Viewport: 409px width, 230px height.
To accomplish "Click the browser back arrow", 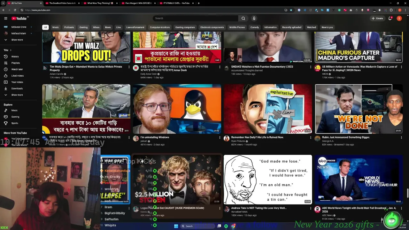I will point(4,10).
